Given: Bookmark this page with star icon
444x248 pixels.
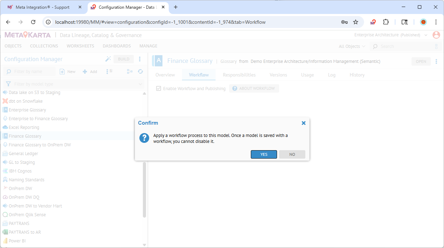Looking at the screenshot, I should (x=356, y=22).
